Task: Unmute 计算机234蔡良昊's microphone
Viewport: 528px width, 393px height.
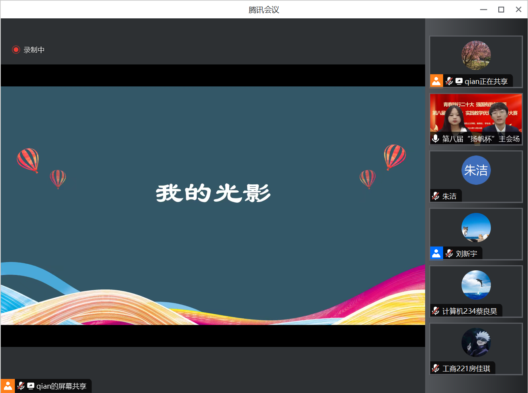Action: point(435,311)
